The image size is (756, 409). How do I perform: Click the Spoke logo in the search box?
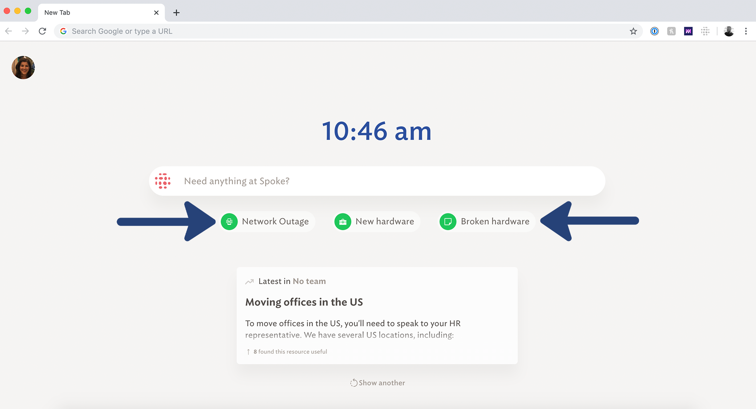(x=163, y=181)
